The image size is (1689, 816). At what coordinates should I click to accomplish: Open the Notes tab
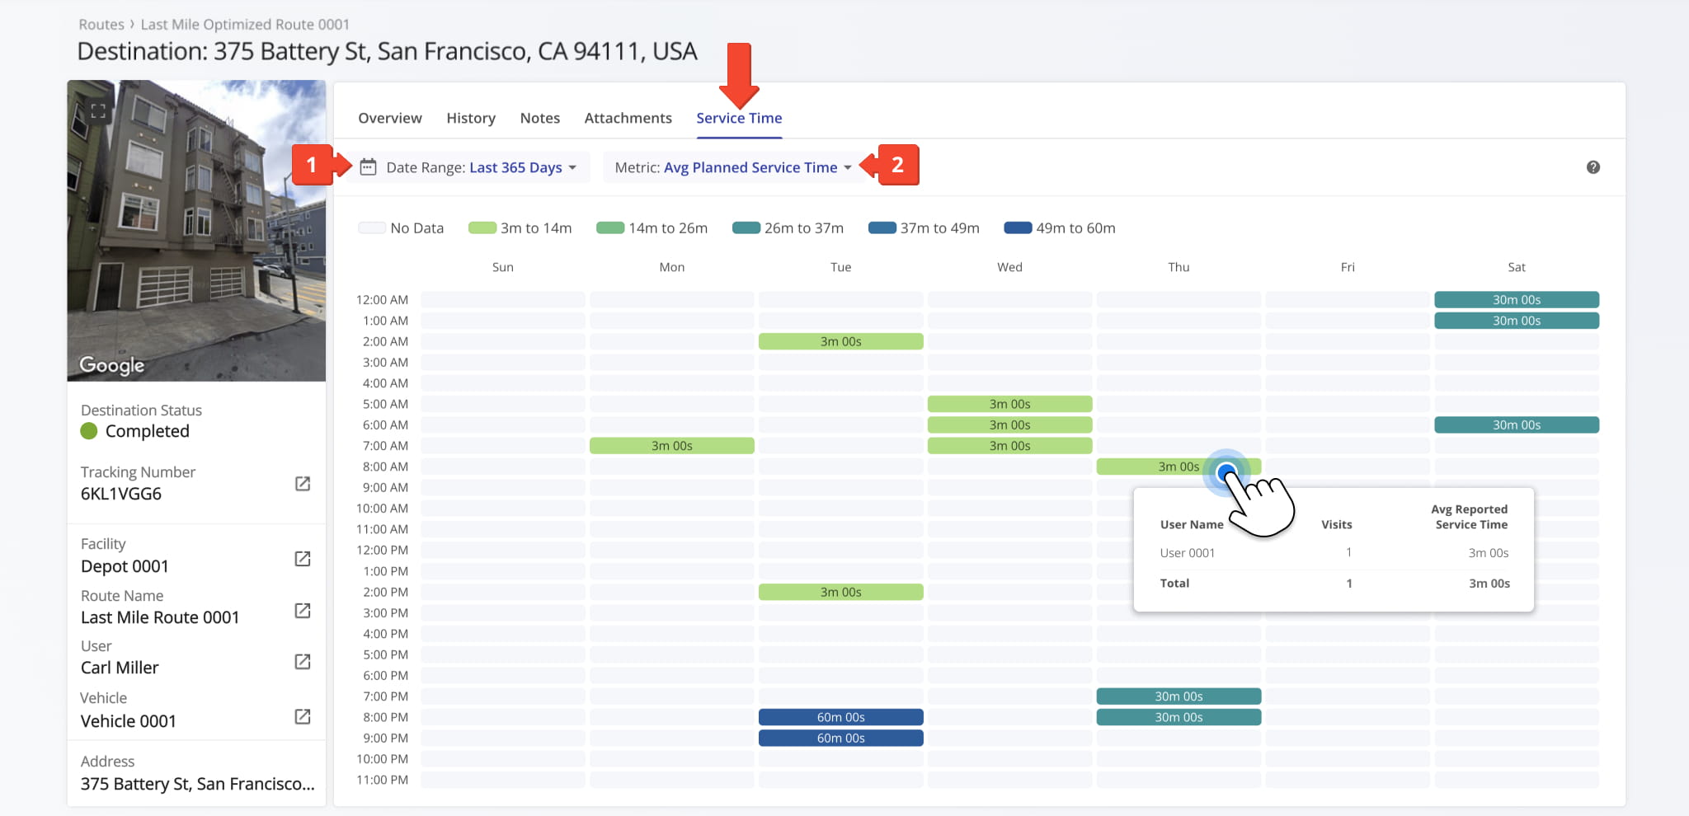point(539,117)
